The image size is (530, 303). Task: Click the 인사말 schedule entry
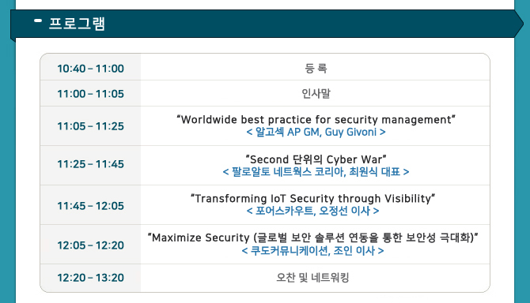tap(316, 93)
